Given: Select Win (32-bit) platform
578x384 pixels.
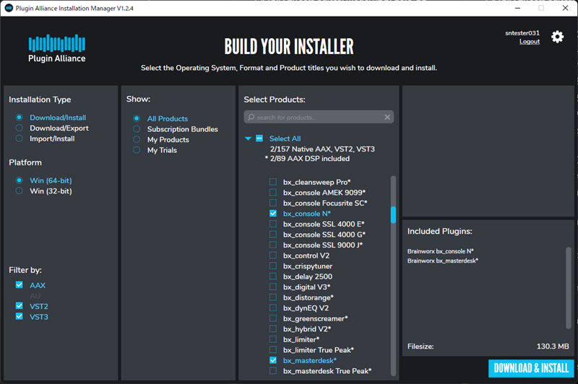Looking at the screenshot, I should click(x=20, y=191).
